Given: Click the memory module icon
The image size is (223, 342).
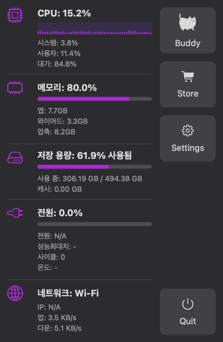Looking at the screenshot, I should click(x=15, y=88).
